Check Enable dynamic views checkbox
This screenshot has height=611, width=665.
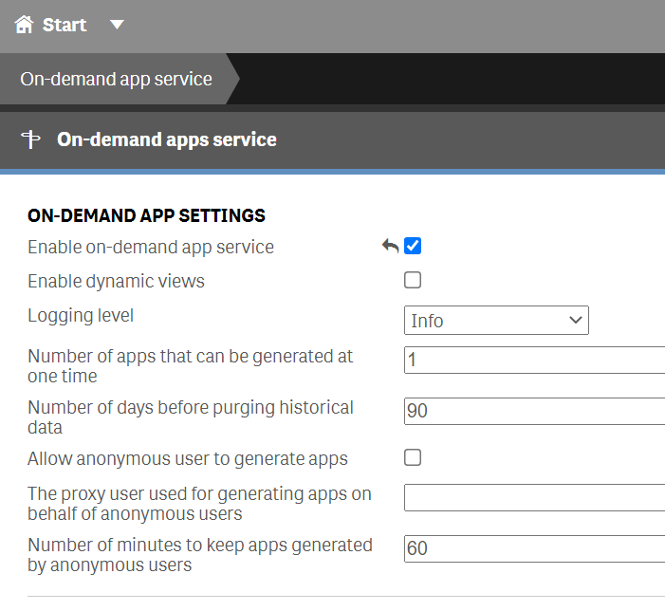(x=413, y=280)
